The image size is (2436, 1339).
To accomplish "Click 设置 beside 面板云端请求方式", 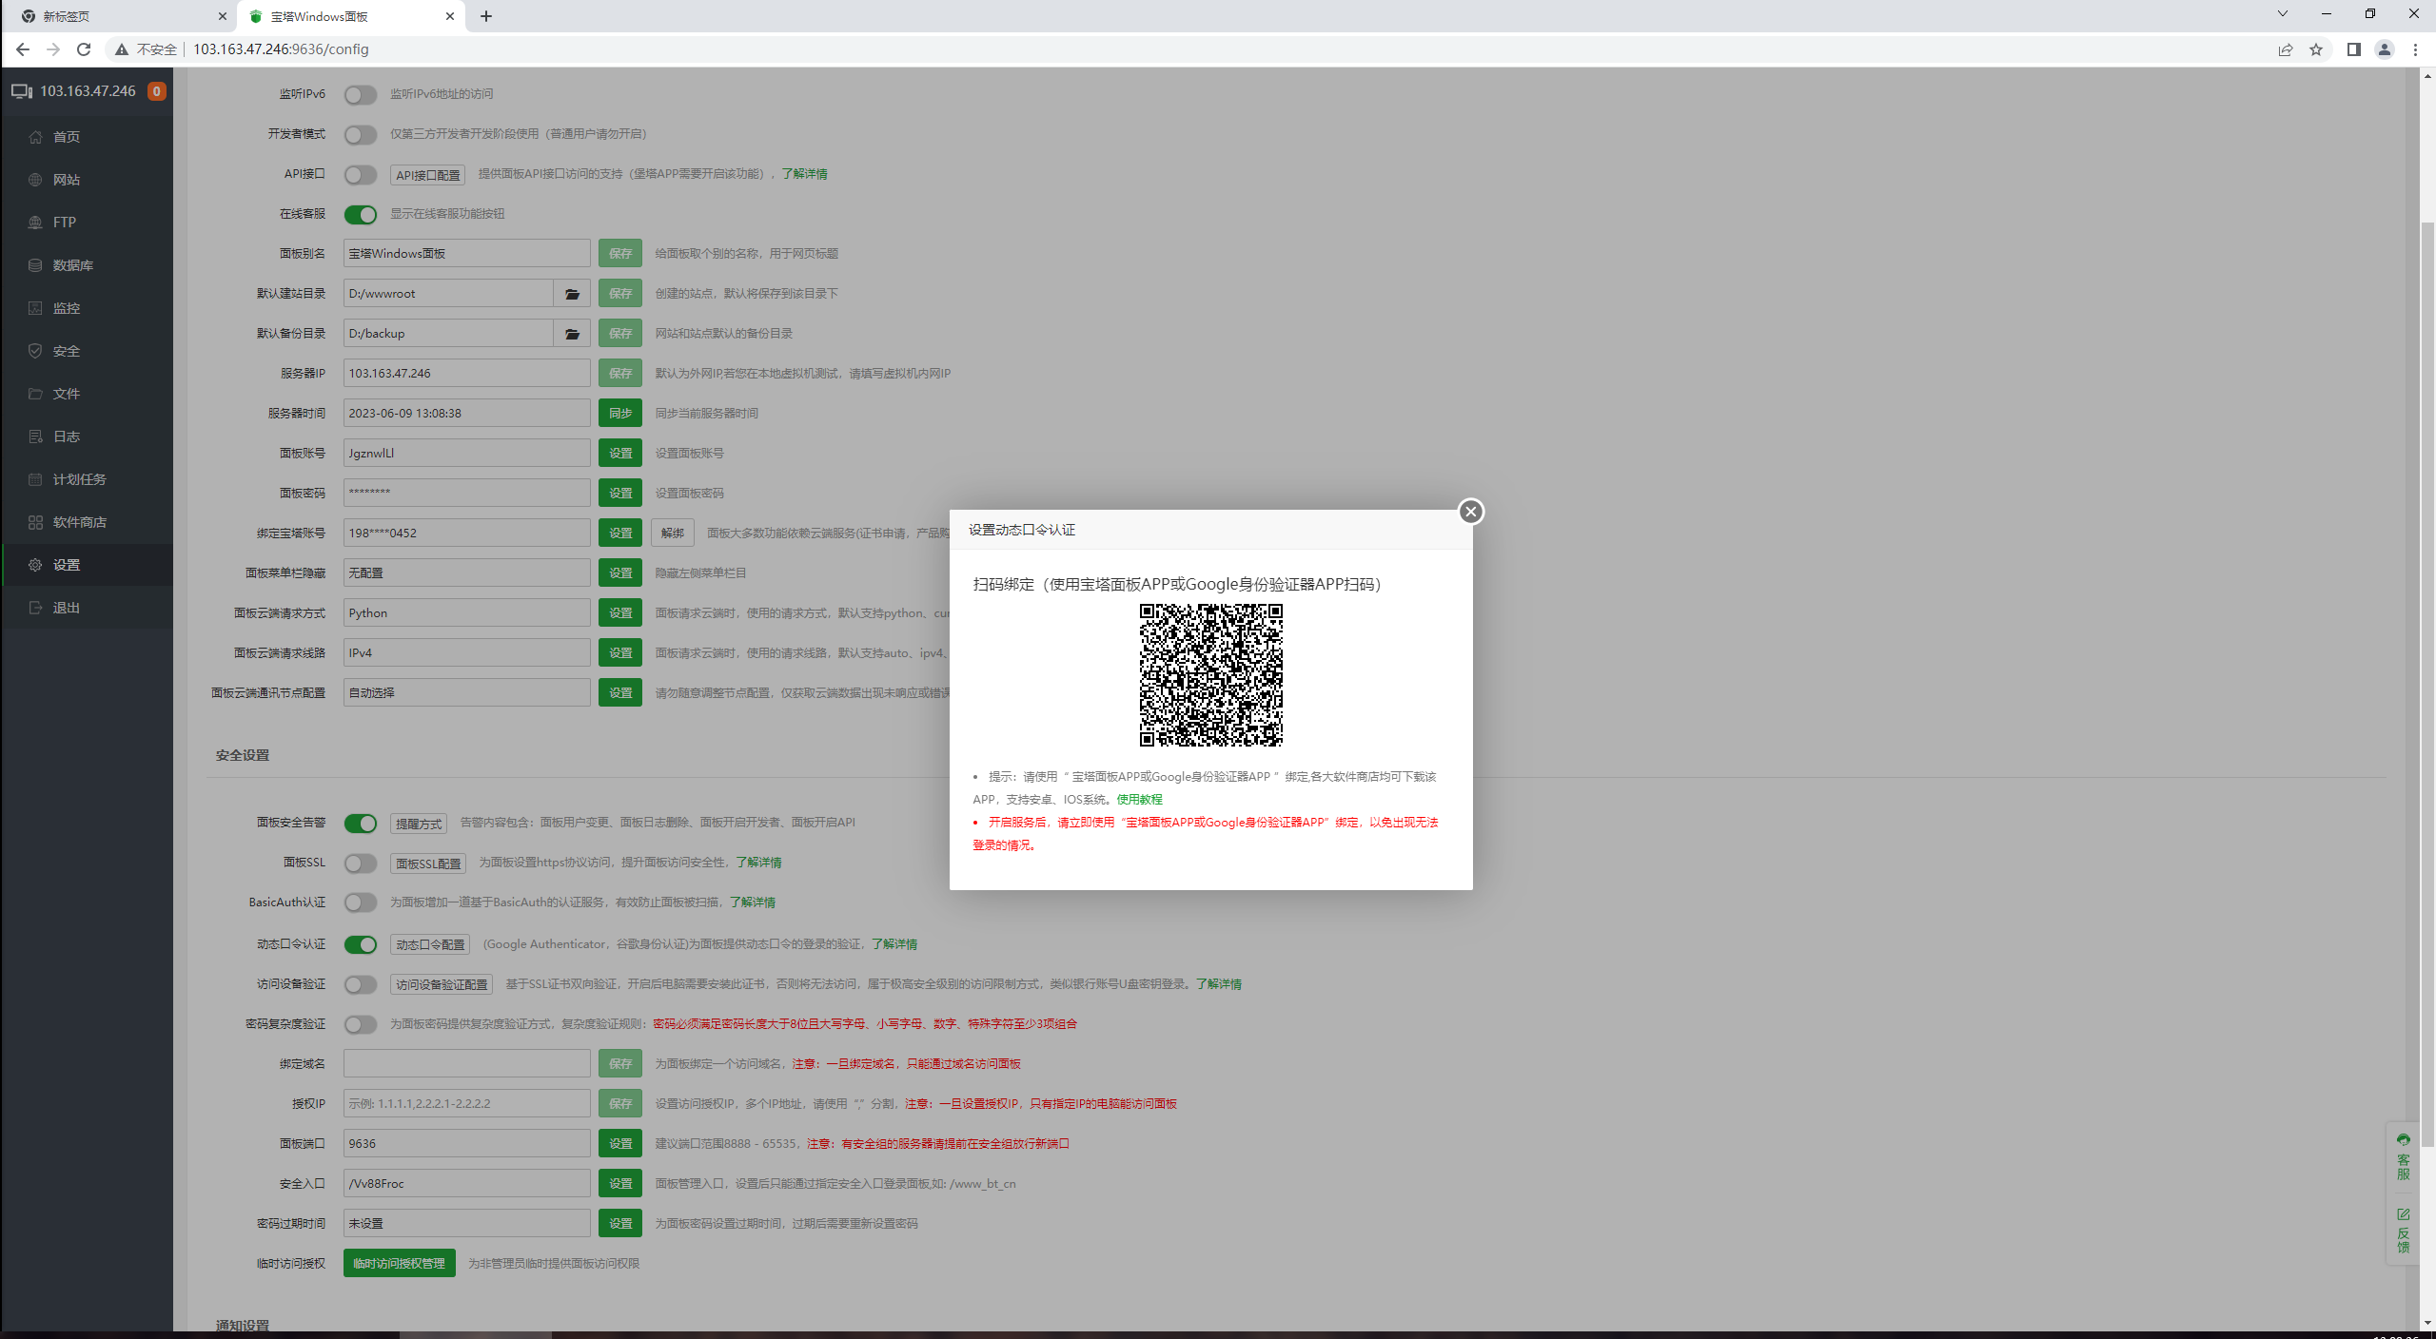I will point(620,613).
